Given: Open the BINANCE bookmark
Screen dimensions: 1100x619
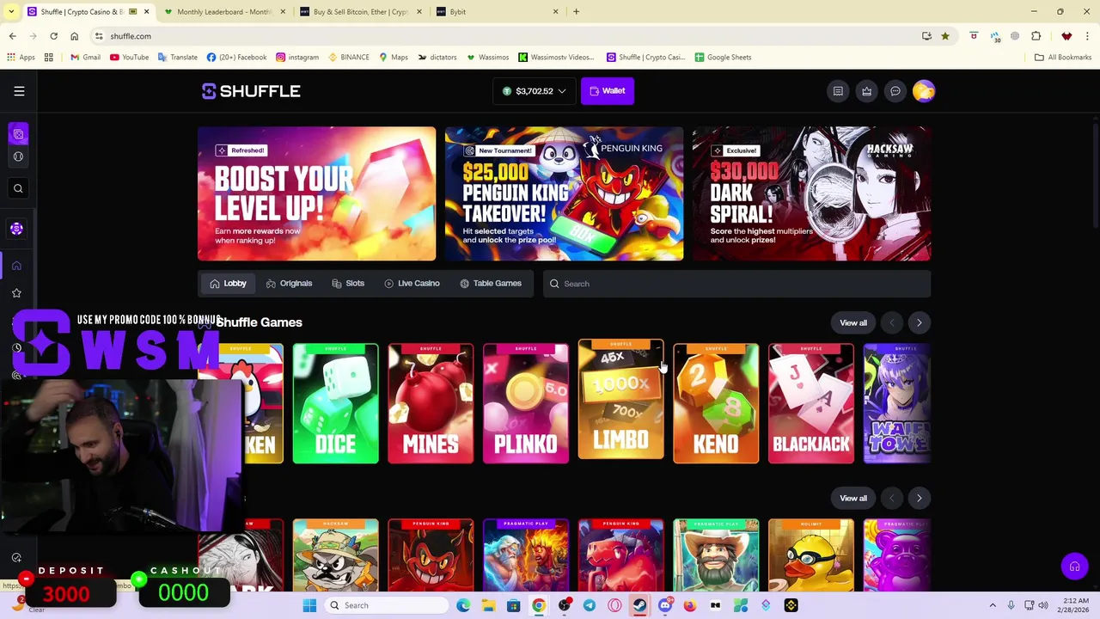Looking at the screenshot, I should pos(349,58).
